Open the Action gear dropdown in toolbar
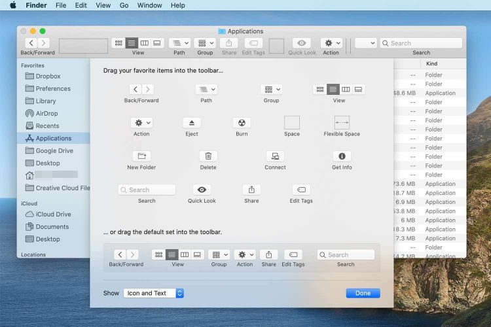Image resolution: width=491 pixels, height=327 pixels. 331,43
